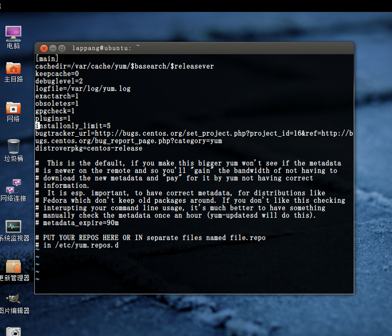Click the comment 'This is the default' line
Viewport: 392px width, 336px height.
[188, 163]
